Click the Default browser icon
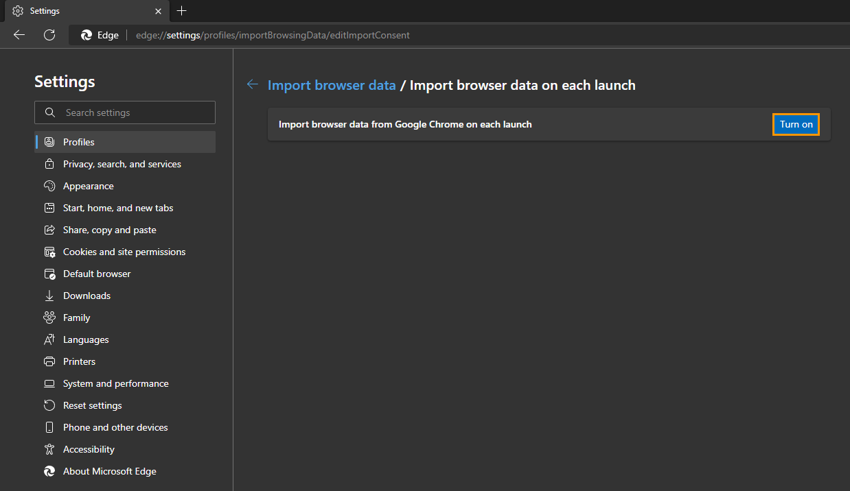Viewport: 850px width, 491px height. (x=49, y=274)
